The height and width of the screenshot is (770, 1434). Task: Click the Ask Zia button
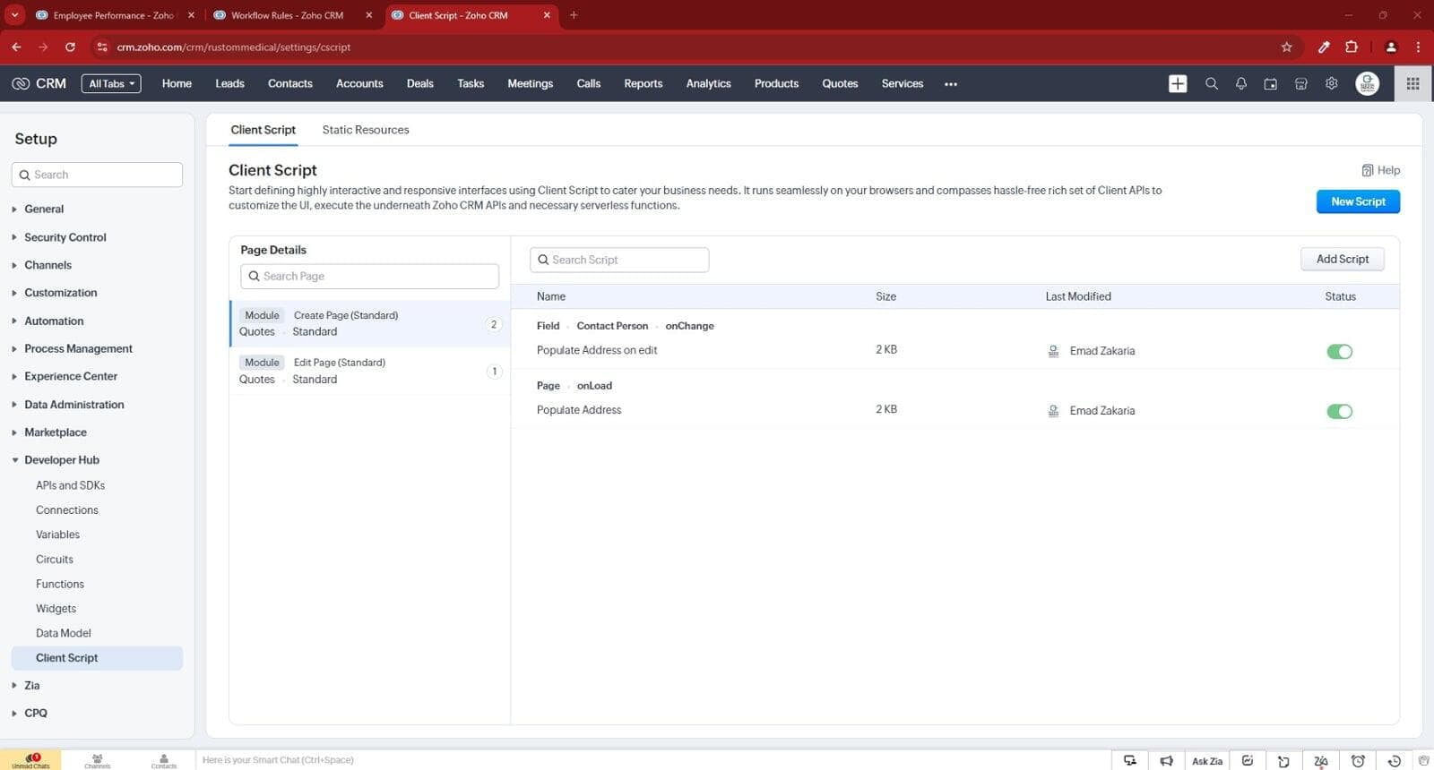(x=1206, y=760)
